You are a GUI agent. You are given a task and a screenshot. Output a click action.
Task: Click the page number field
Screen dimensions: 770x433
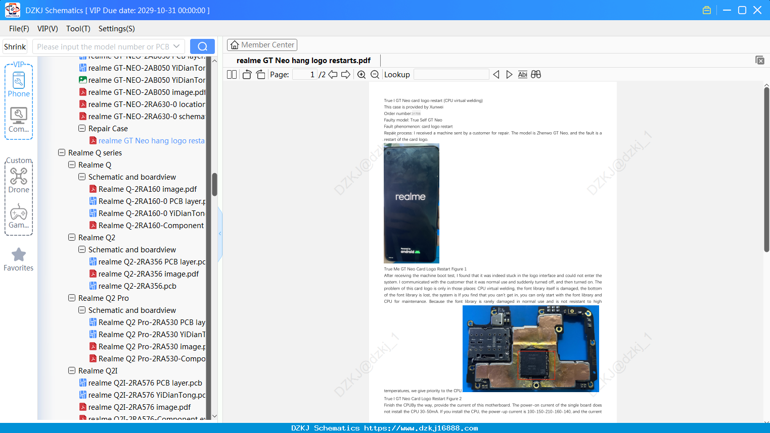(x=304, y=75)
